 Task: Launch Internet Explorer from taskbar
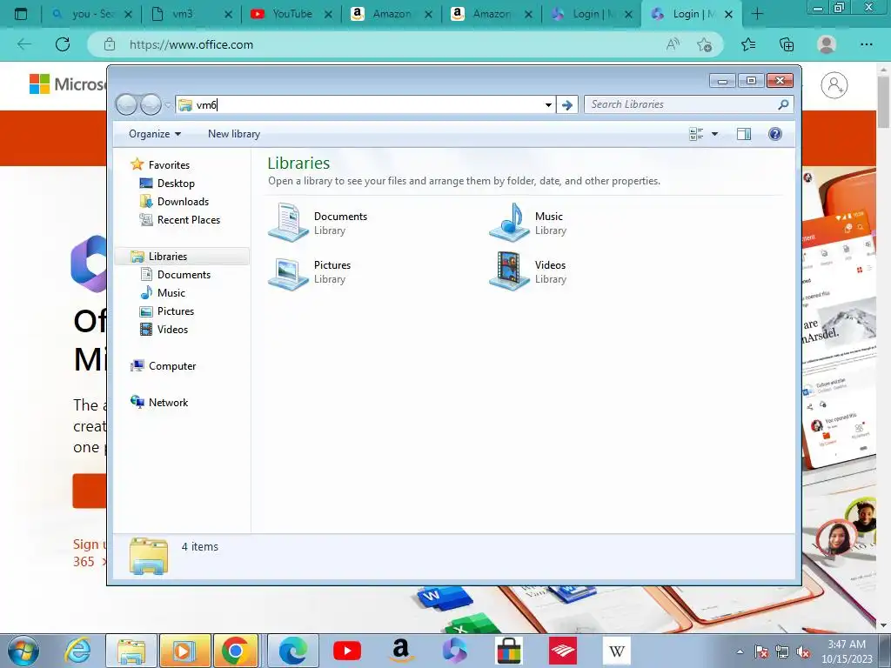click(x=78, y=651)
